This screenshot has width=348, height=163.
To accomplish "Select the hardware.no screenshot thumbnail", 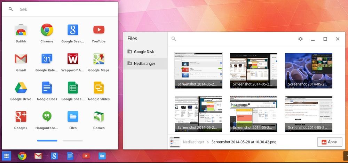I will [253, 114].
